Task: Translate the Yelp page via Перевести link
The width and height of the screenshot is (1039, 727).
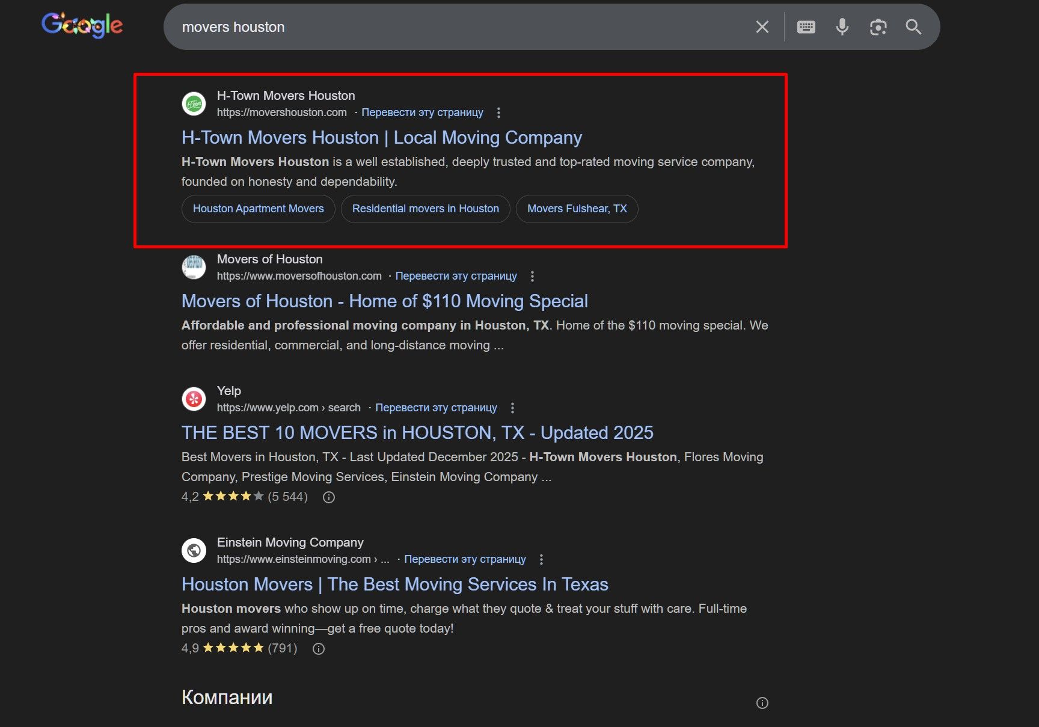Action: [436, 408]
